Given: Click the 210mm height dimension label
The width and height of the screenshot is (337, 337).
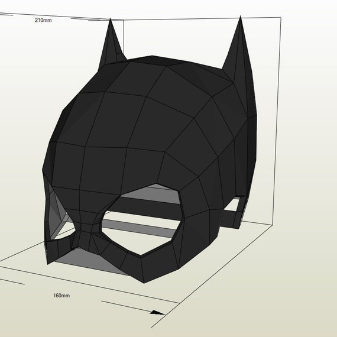Looking at the screenshot, I should [x=43, y=20].
